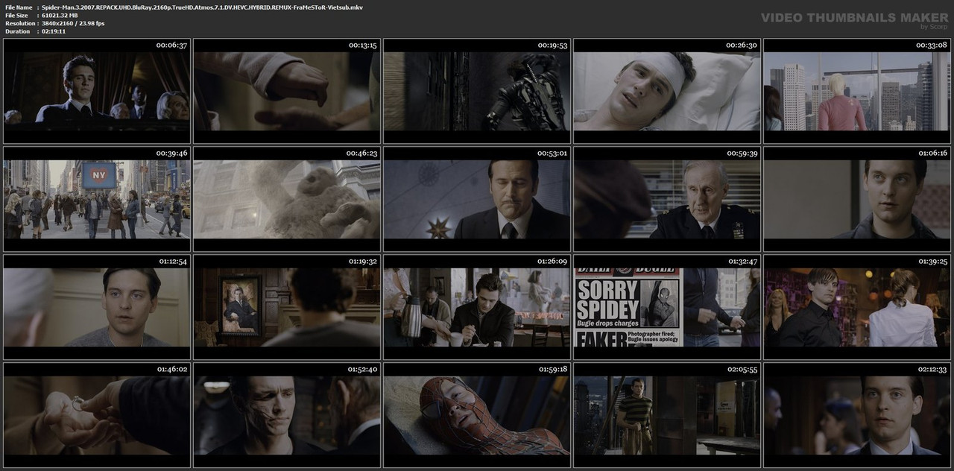Select the thumbnail timestamped 00:59:39
The width and height of the screenshot is (954, 471).
[x=667, y=199]
